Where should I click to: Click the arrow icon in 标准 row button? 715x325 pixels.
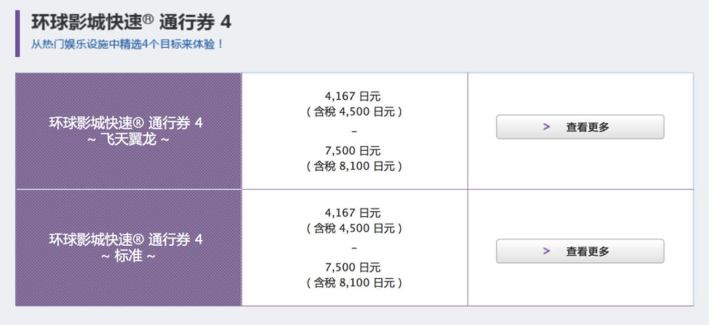[547, 251]
